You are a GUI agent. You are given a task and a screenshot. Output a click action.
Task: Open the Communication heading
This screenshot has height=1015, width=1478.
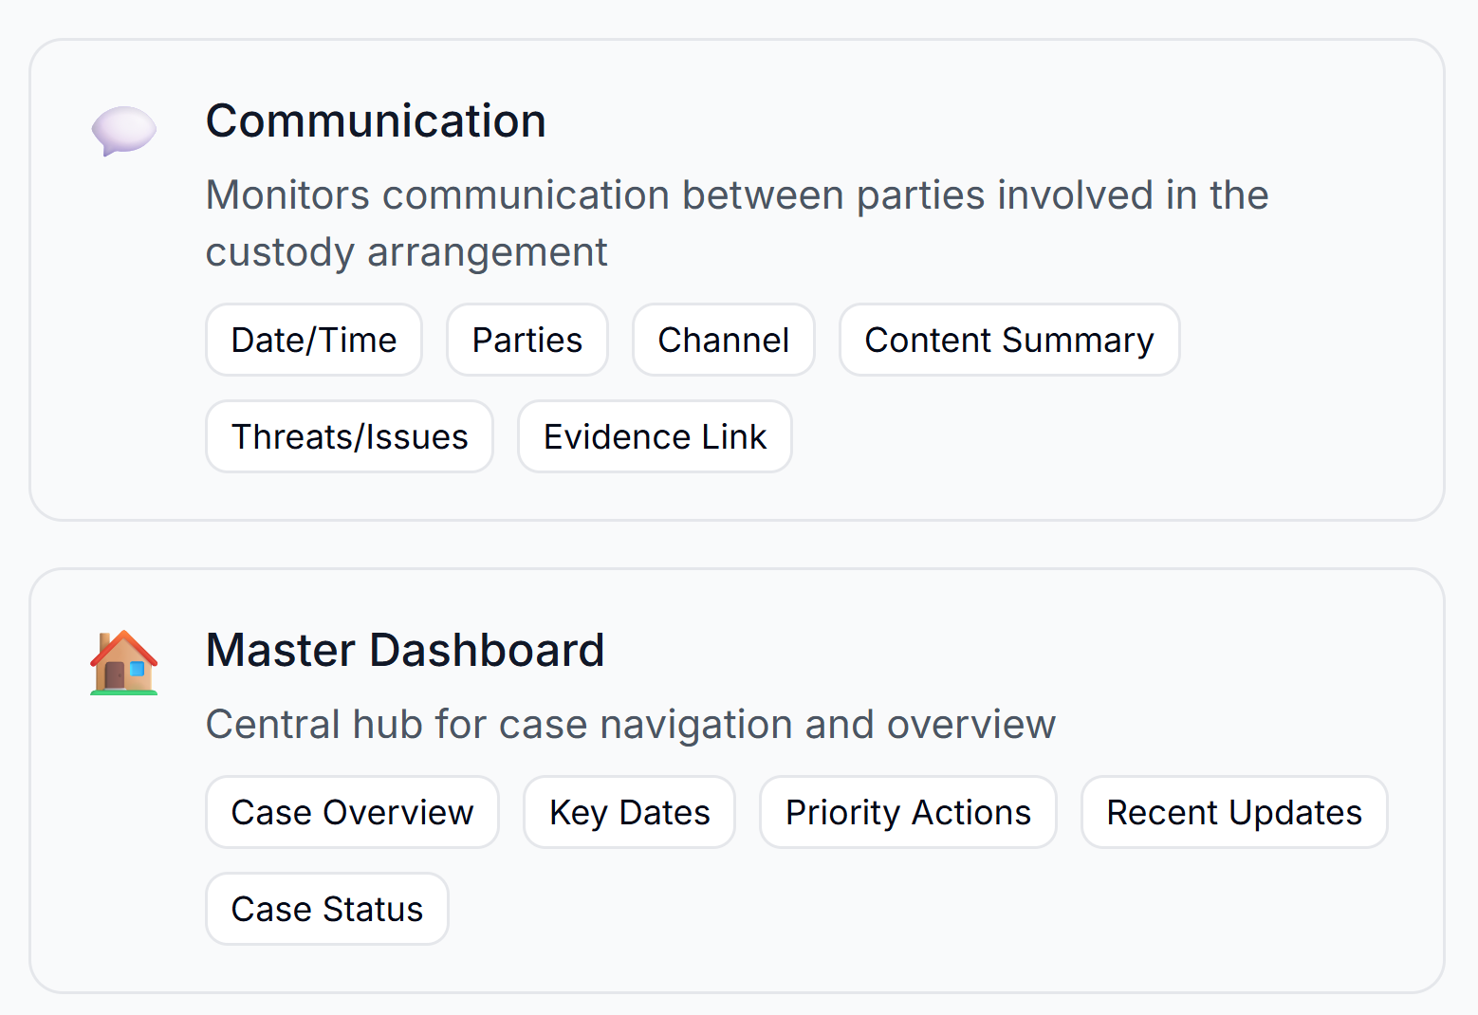click(376, 121)
